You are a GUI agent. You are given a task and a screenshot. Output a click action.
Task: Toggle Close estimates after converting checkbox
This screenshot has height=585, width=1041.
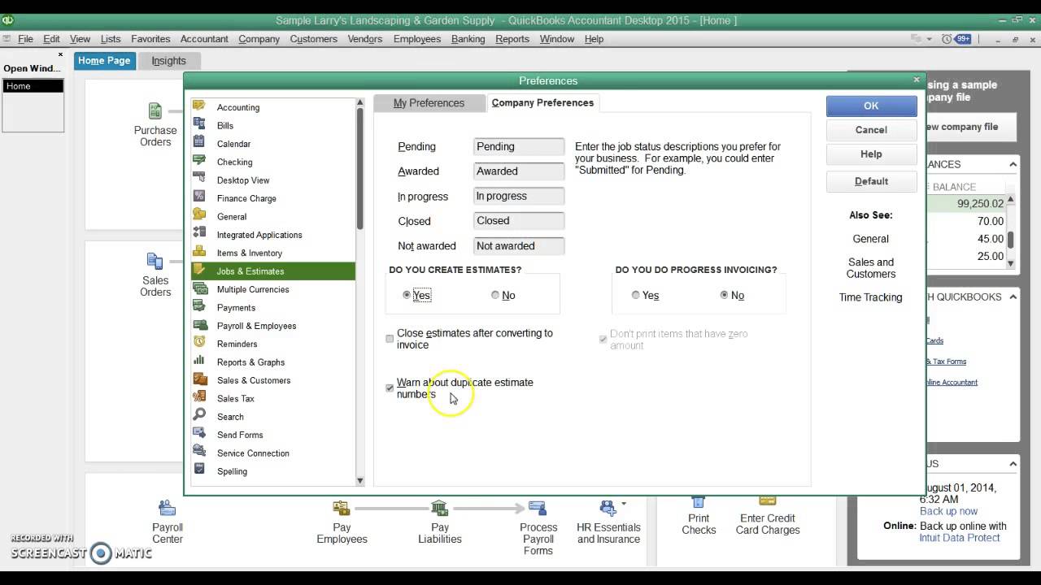[390, 339]
